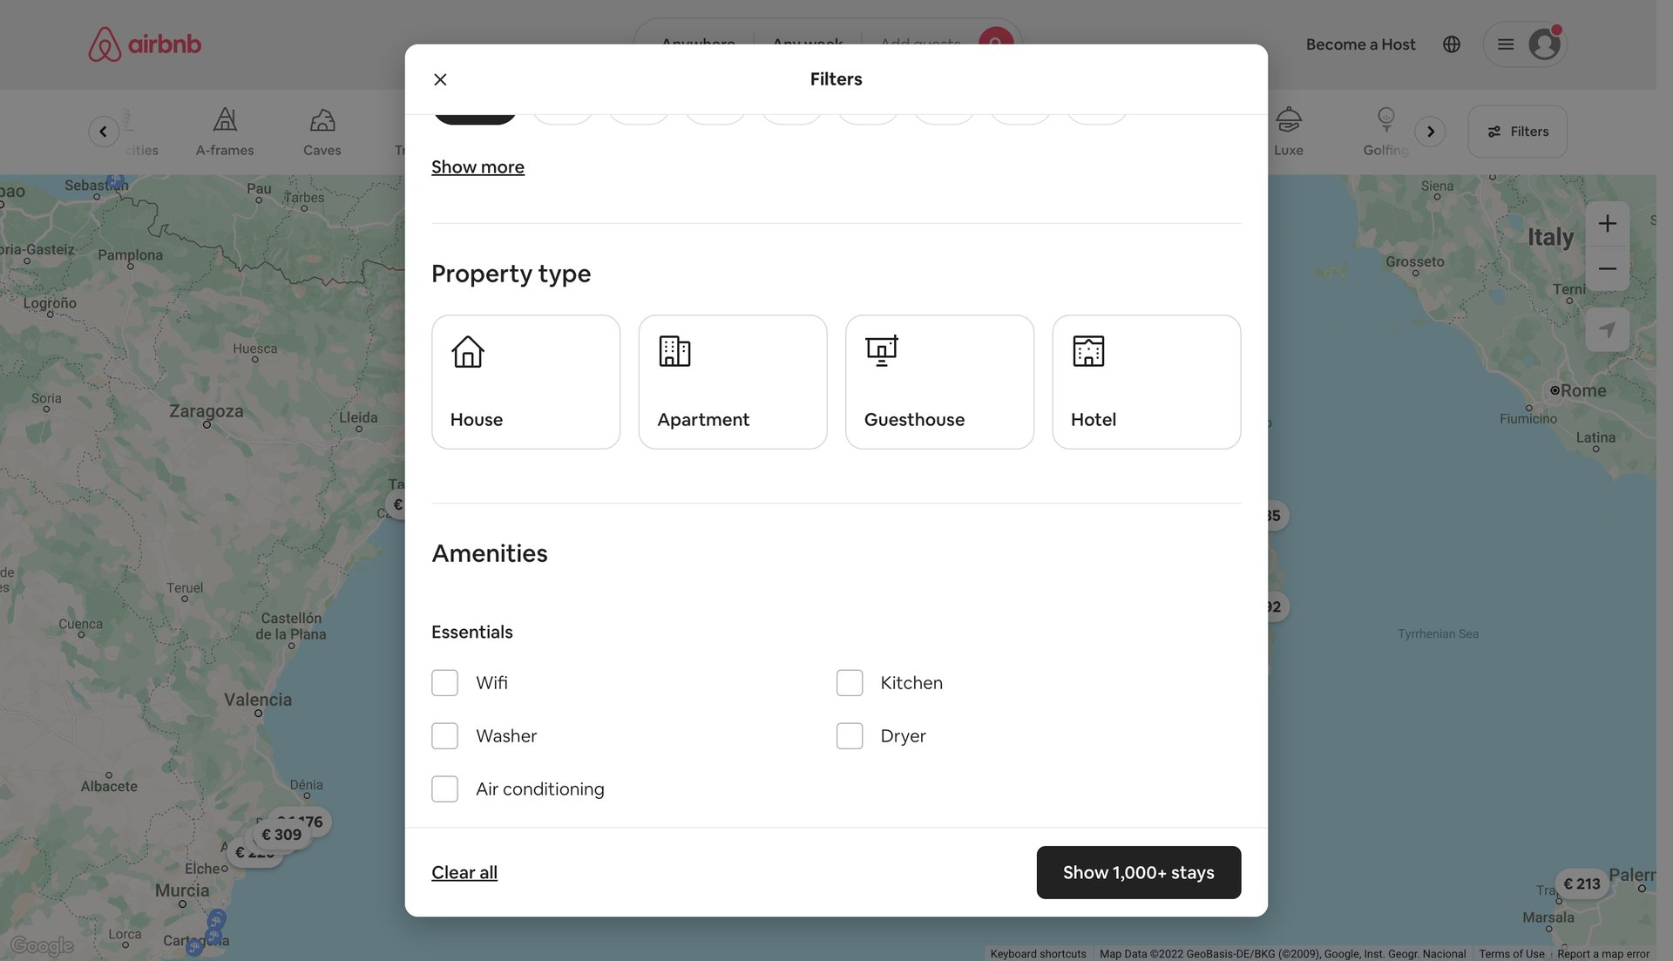Clear all active filters
This screenshot has width=1673, height=961.
464,871
